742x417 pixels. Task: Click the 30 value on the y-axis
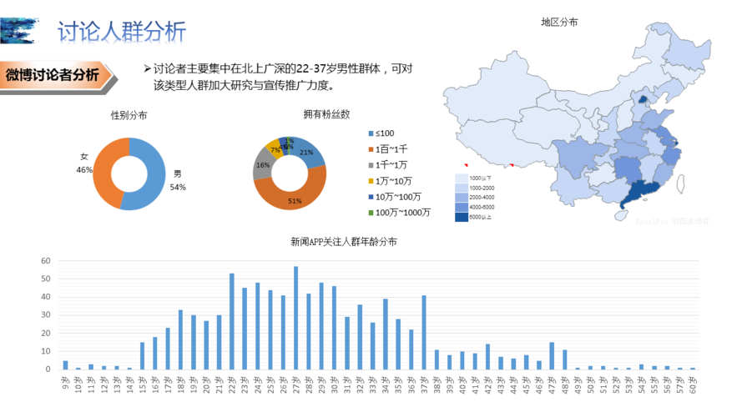[x=45, y=315]
